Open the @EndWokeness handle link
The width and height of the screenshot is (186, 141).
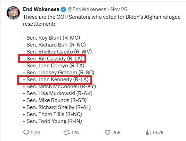pyautogui.click(x=87, y=9)
